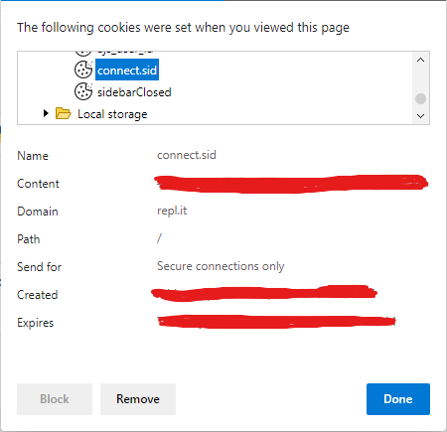Click the partially hidden cookie icon at list top

pos(82,53)
